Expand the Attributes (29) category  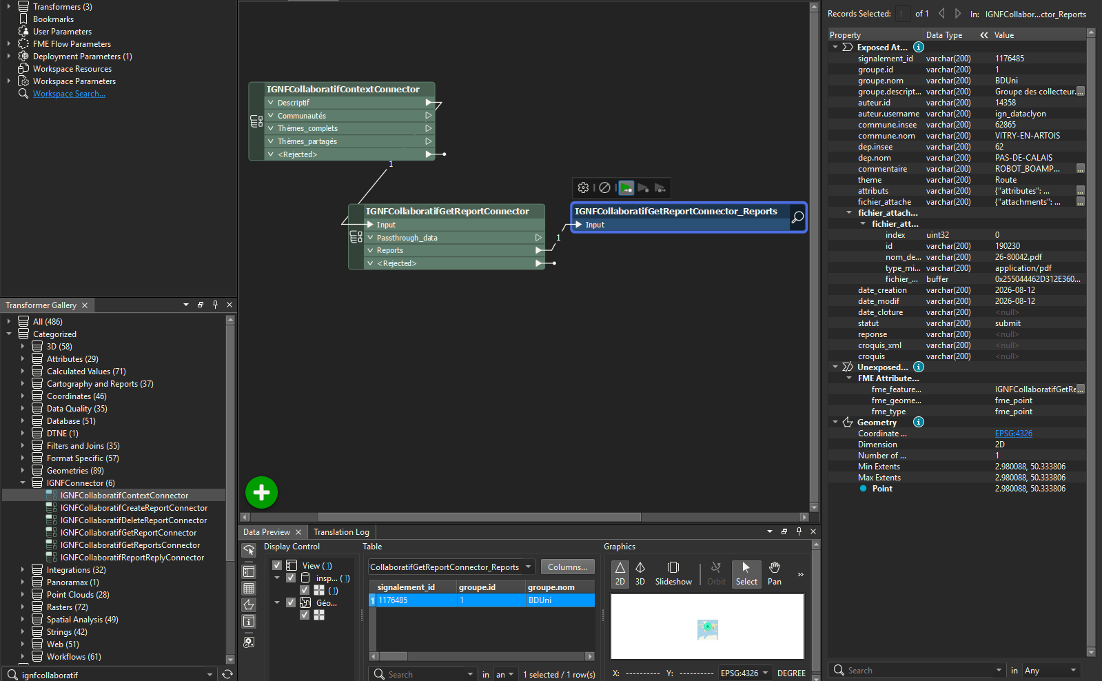click(23, 359)
